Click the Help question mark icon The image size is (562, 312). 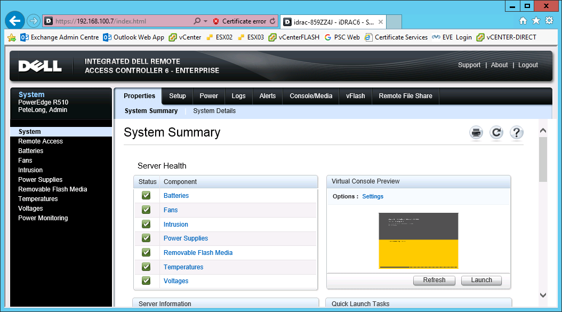click(x=517, y=133)
